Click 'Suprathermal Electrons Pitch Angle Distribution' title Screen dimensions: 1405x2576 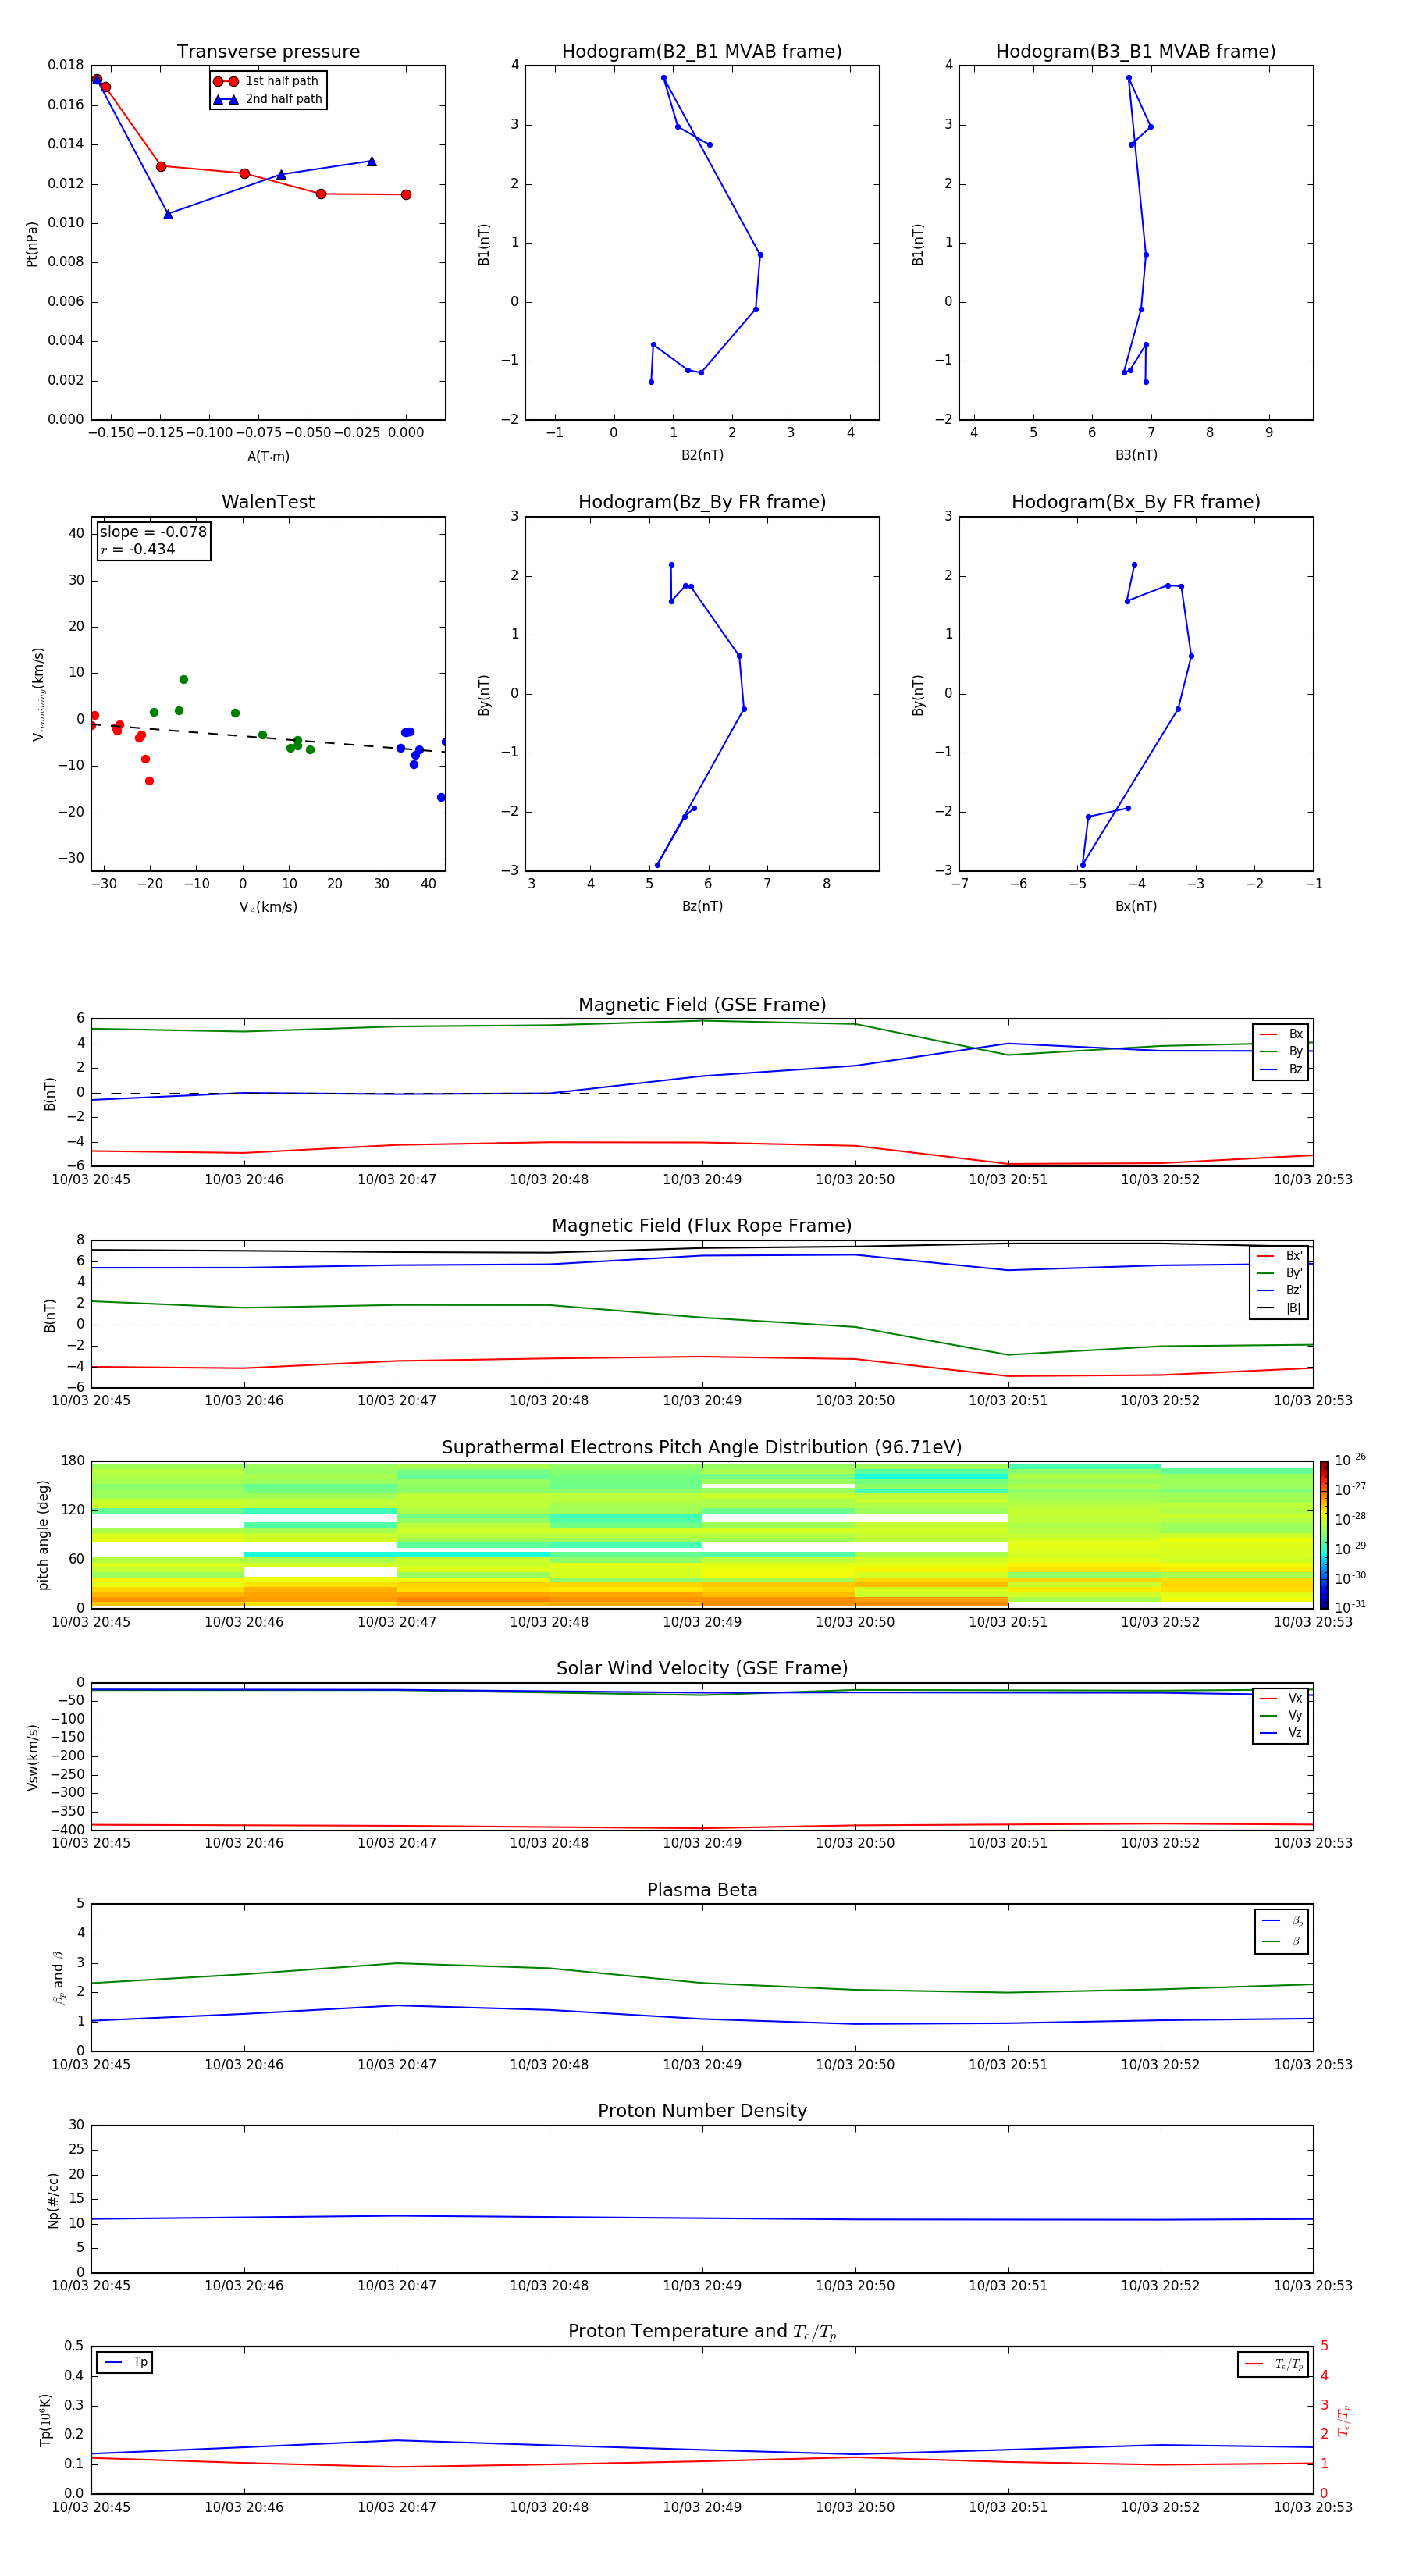pyautogui.click(x=702, y=1448)
